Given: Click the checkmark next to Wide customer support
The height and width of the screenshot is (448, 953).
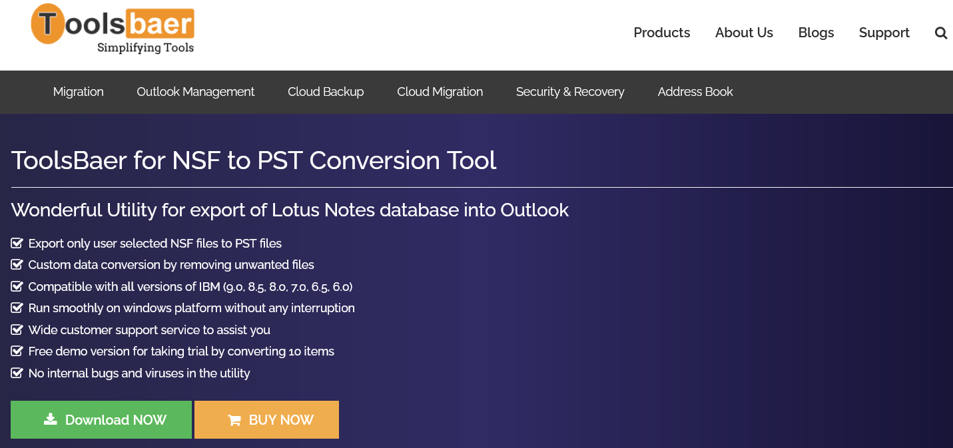Looking at the screenshot, I should 17,330.
